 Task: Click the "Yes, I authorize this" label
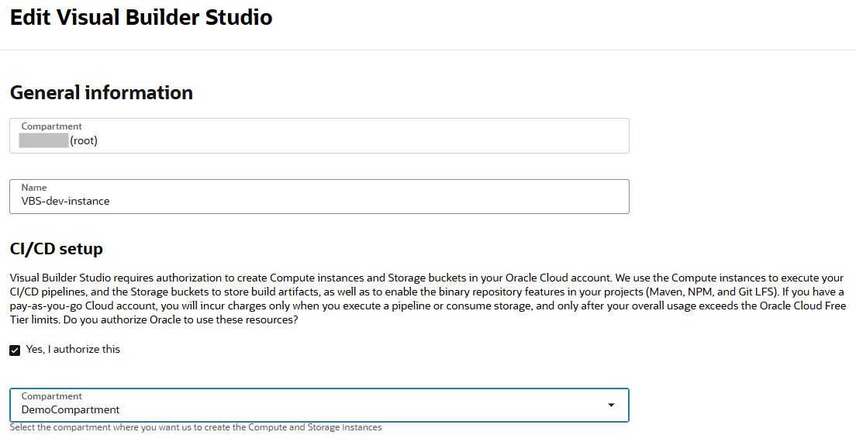73,349
